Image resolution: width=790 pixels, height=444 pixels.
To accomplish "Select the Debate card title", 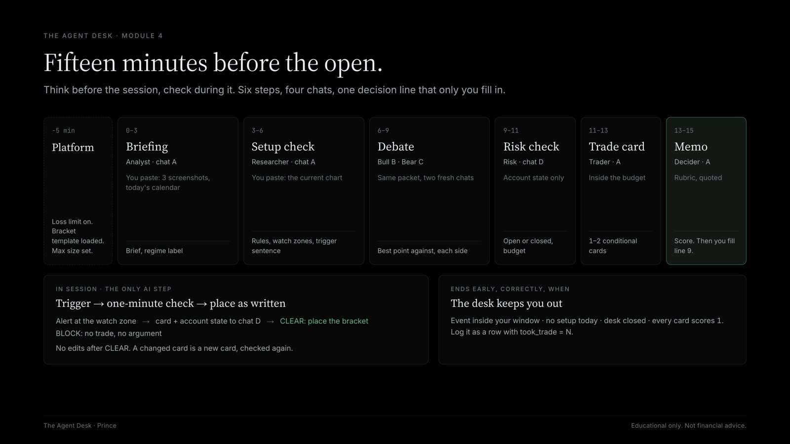I will point(395,147).
